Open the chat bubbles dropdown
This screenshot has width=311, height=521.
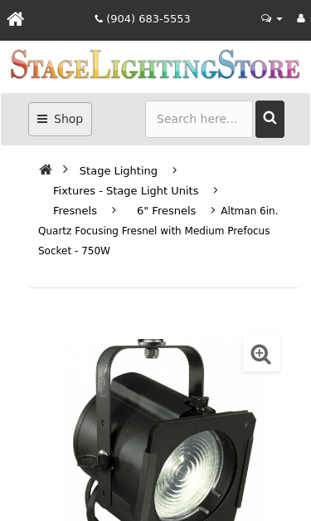(x=271, y=18)
